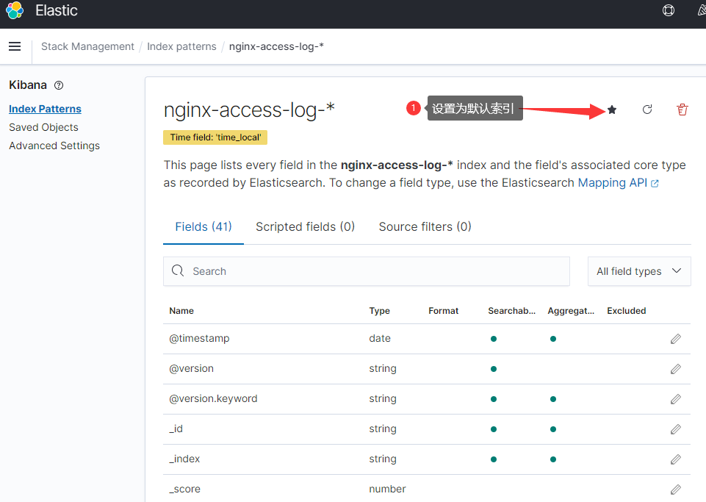Open the All field types dropdown
Screen dimensions: 706x502
(x=639, y=271)
